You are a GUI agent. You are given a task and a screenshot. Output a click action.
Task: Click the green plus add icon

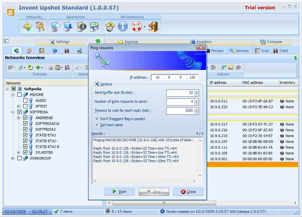[38, 67]
